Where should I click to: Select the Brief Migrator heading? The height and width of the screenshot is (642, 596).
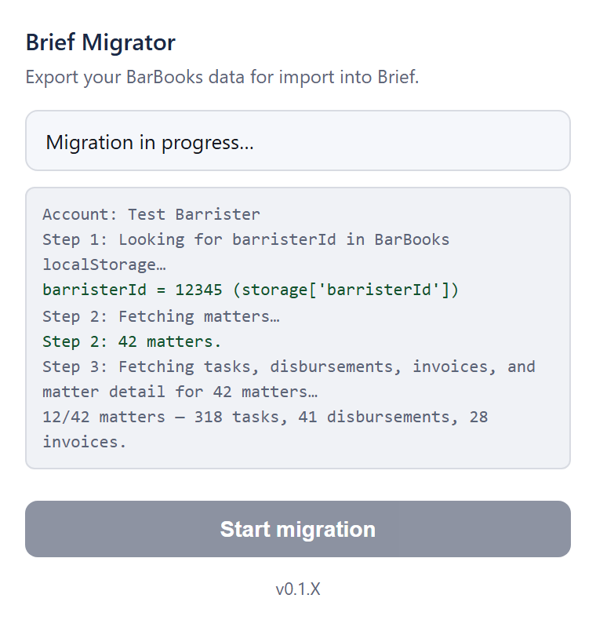[100, 42]
